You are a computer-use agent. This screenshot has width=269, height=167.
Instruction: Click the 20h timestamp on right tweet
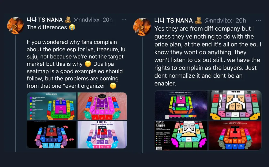(241, 20)
